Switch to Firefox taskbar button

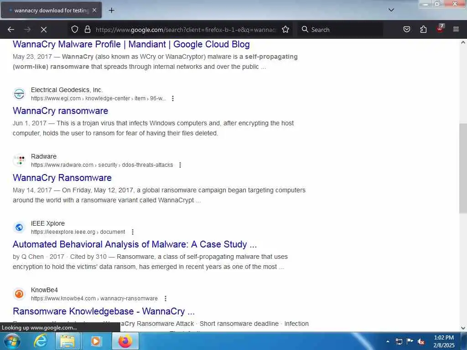[x=125, y=341]
